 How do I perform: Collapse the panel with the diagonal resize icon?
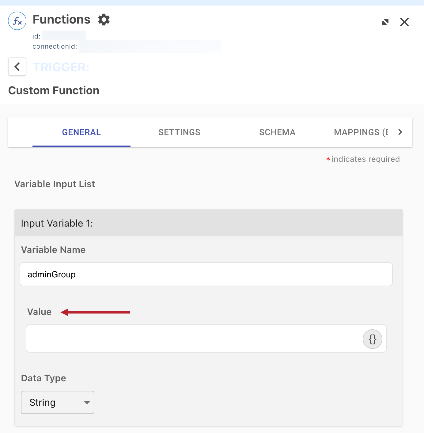click(385, 22)
